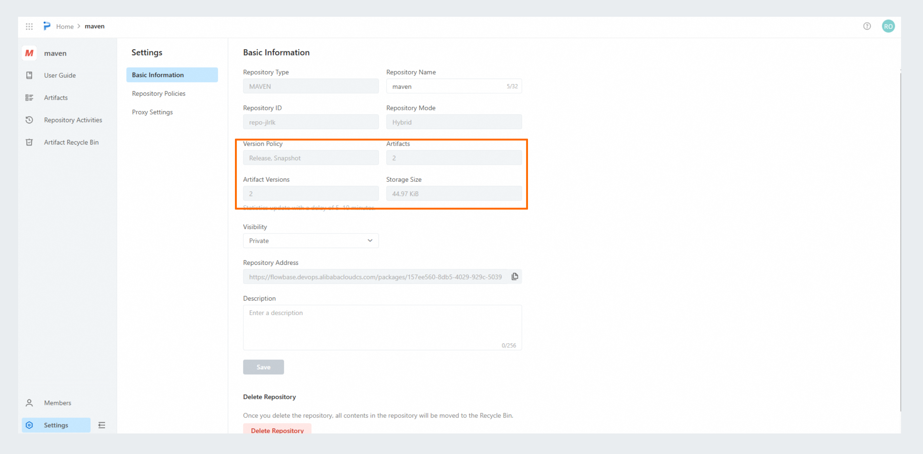
Task: Go to Home in the breadcrumb
Action: [65, 26]
